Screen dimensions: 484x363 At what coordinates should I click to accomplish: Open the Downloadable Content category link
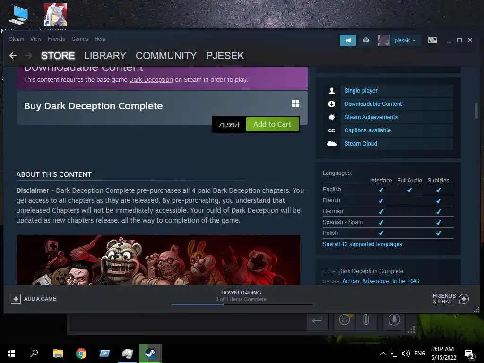tap(373, 104)
